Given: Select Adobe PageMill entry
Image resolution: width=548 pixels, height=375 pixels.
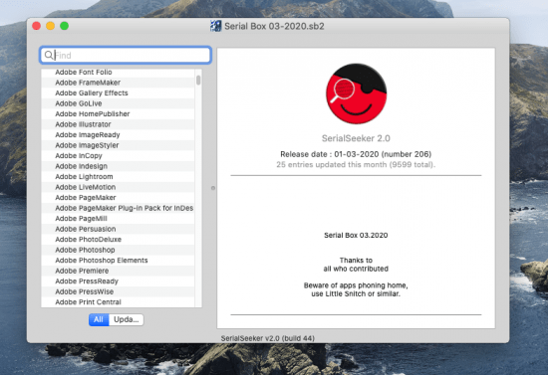Looking at the screenshot, I should 119,219.
